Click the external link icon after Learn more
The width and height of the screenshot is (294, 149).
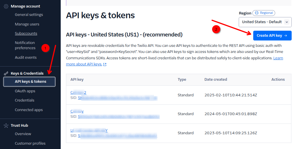(x=105, y=65)
